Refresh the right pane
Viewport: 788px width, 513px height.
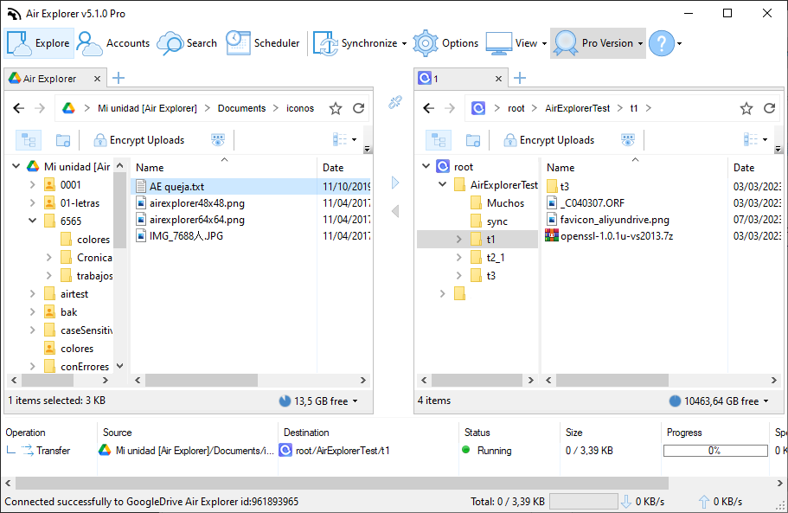tap(770, 108)
